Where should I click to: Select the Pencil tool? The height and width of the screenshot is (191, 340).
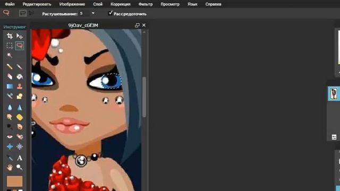10,66
